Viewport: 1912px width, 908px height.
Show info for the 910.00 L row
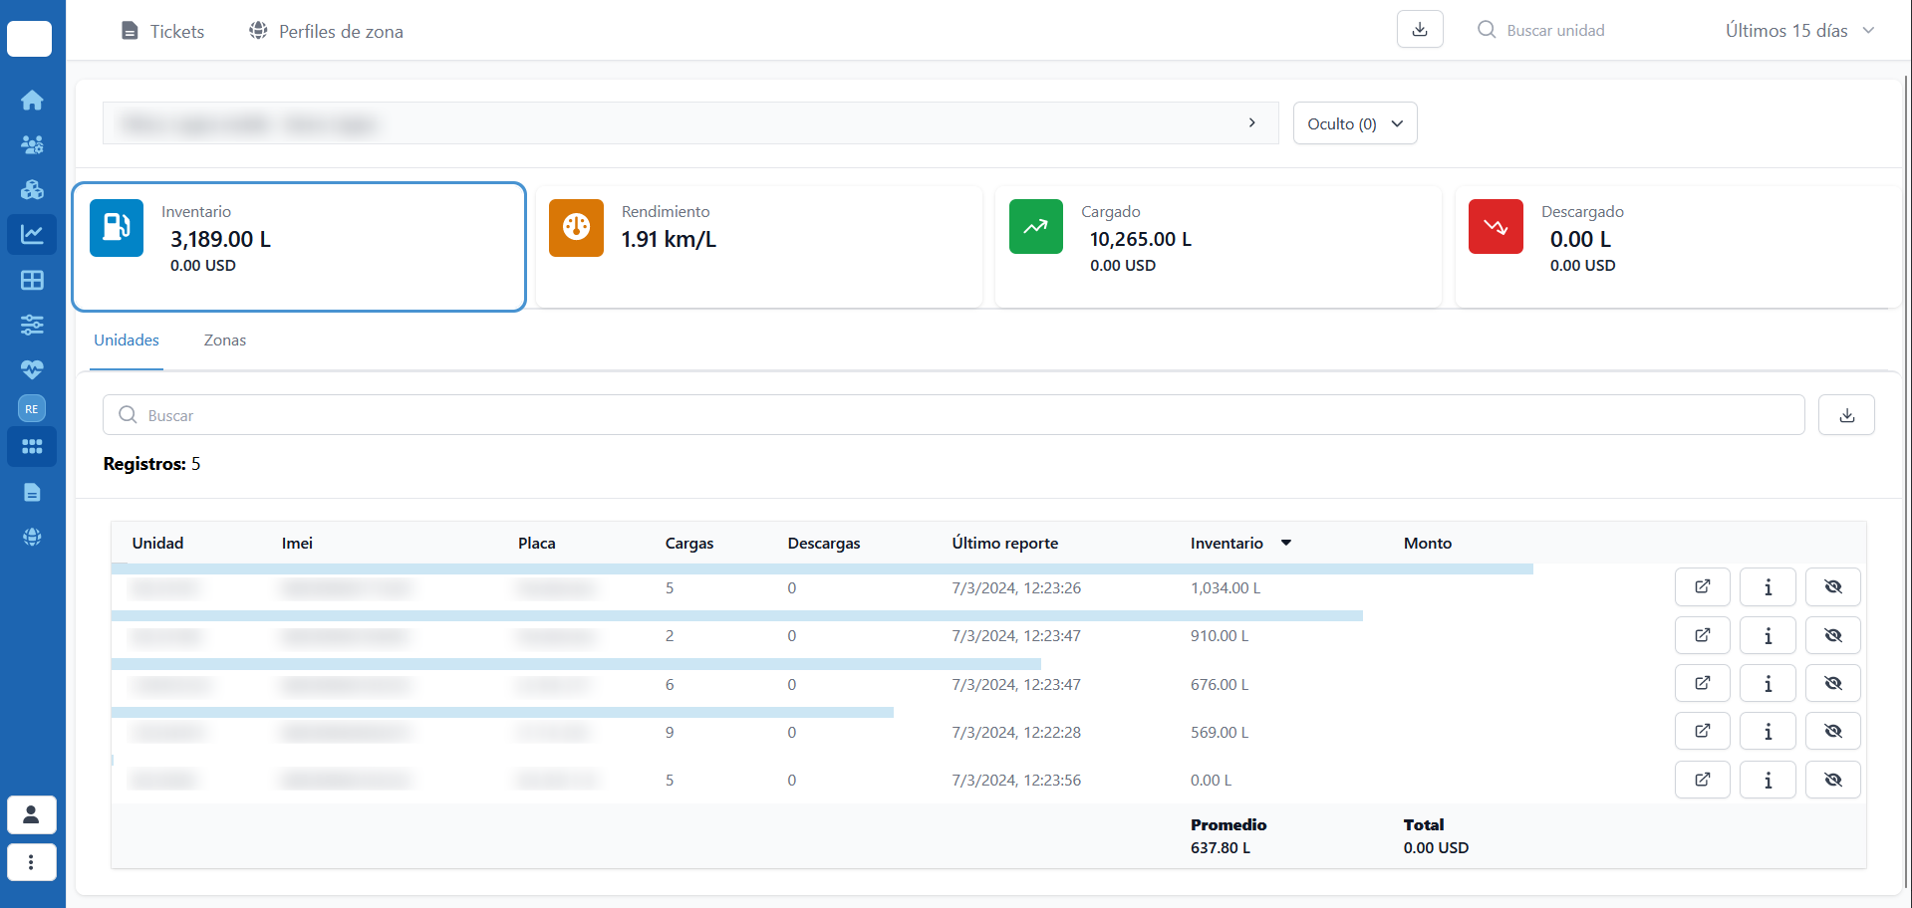pyautogui.click(x=1767, y=635)
